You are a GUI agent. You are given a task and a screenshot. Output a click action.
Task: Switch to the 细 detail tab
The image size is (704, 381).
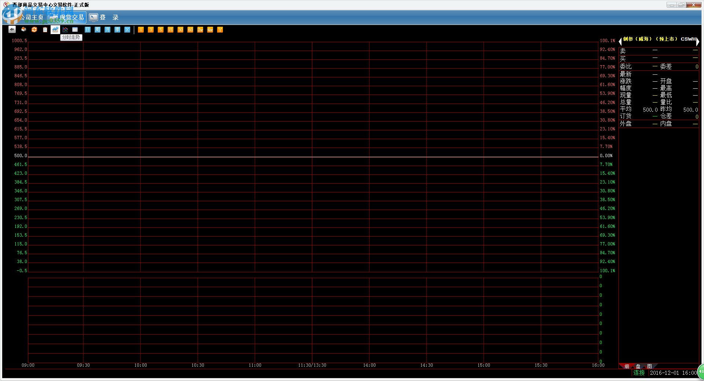coord(627,366)
